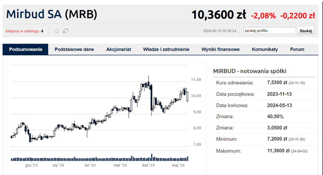Click the tallest volume bar in April
Viewport: 323px width, 175px height.
click(x=152, y=157)
